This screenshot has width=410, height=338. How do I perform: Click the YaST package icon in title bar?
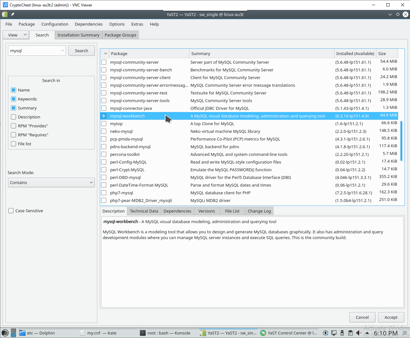pyautogui.click(x=5, y=14)
